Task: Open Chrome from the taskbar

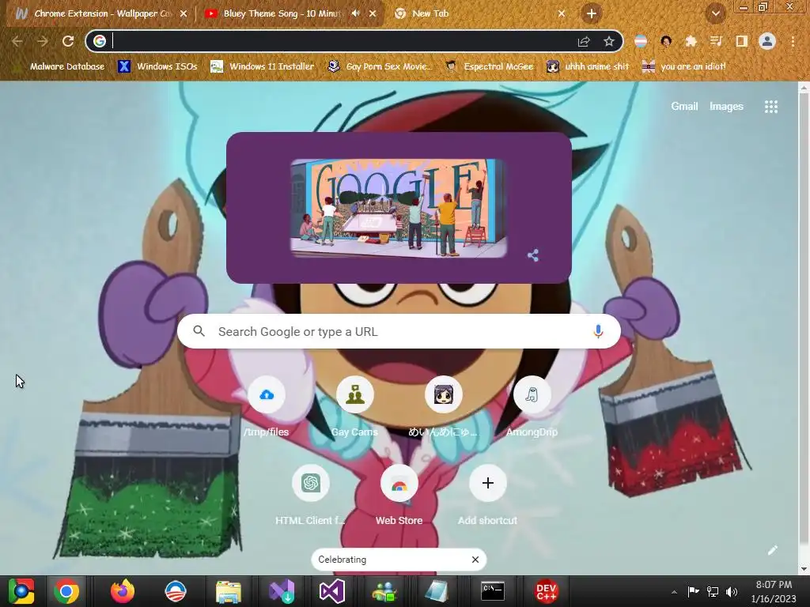Action: (x=66, y=591)
